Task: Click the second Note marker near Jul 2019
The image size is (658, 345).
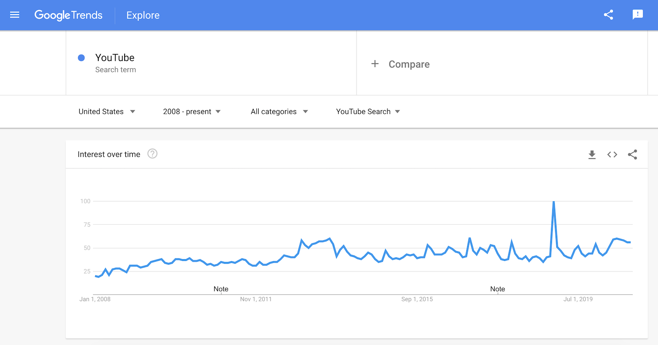Action: [498, 289]
